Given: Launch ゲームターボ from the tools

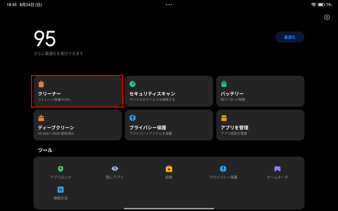Looking at the screenshot, I should (277, 168).
